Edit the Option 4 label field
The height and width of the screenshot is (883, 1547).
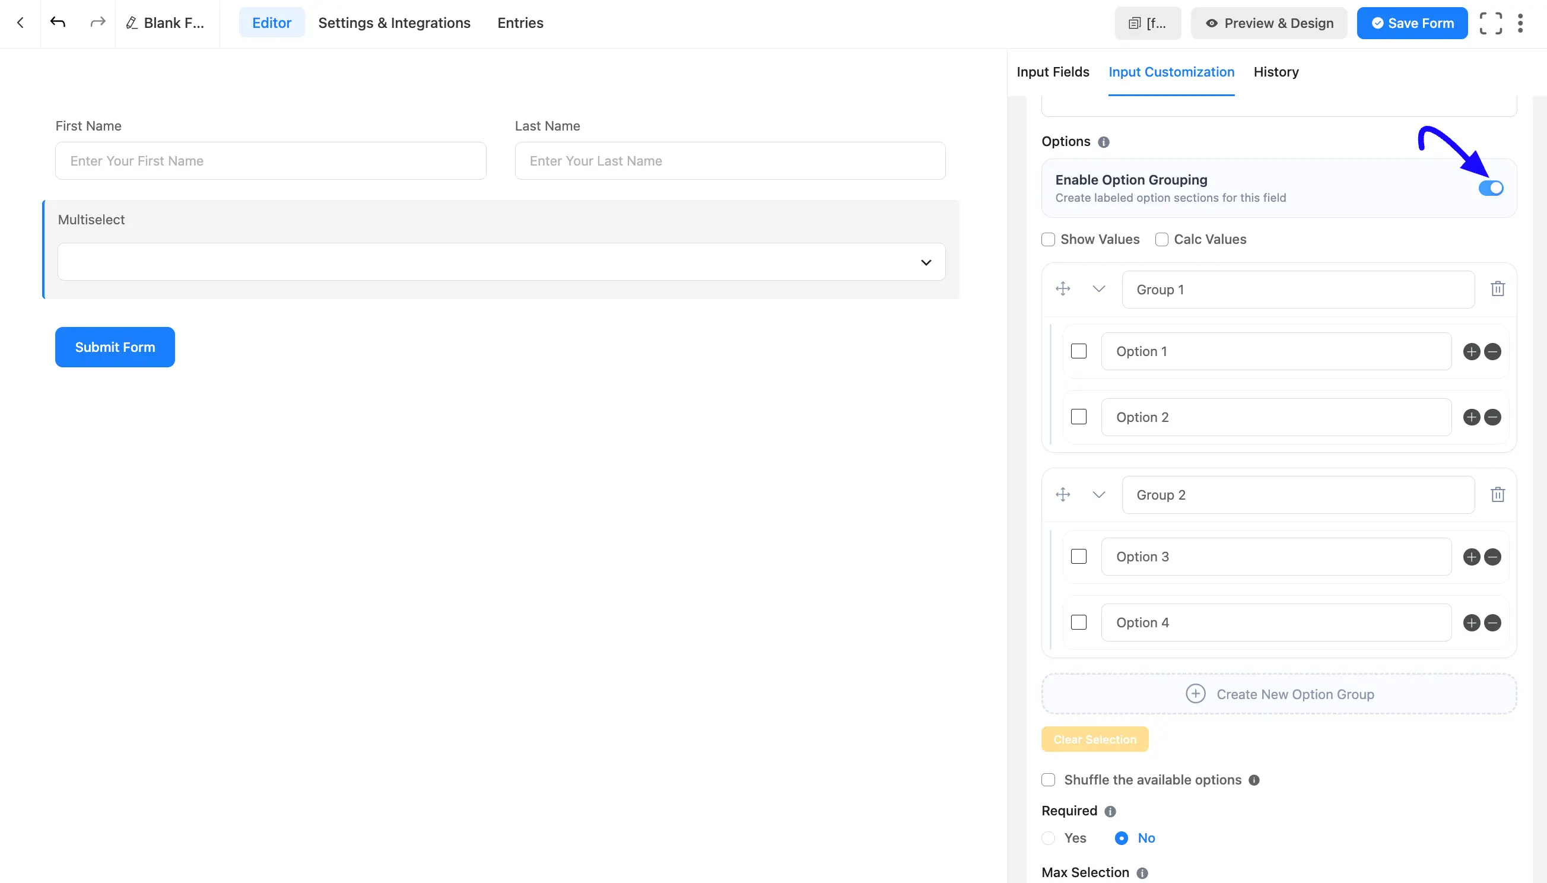point(1276,623)
